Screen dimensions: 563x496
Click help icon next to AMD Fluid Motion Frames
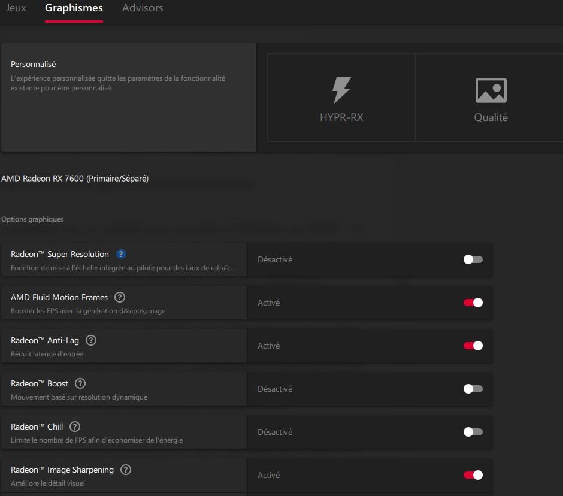tap(120, 297)
